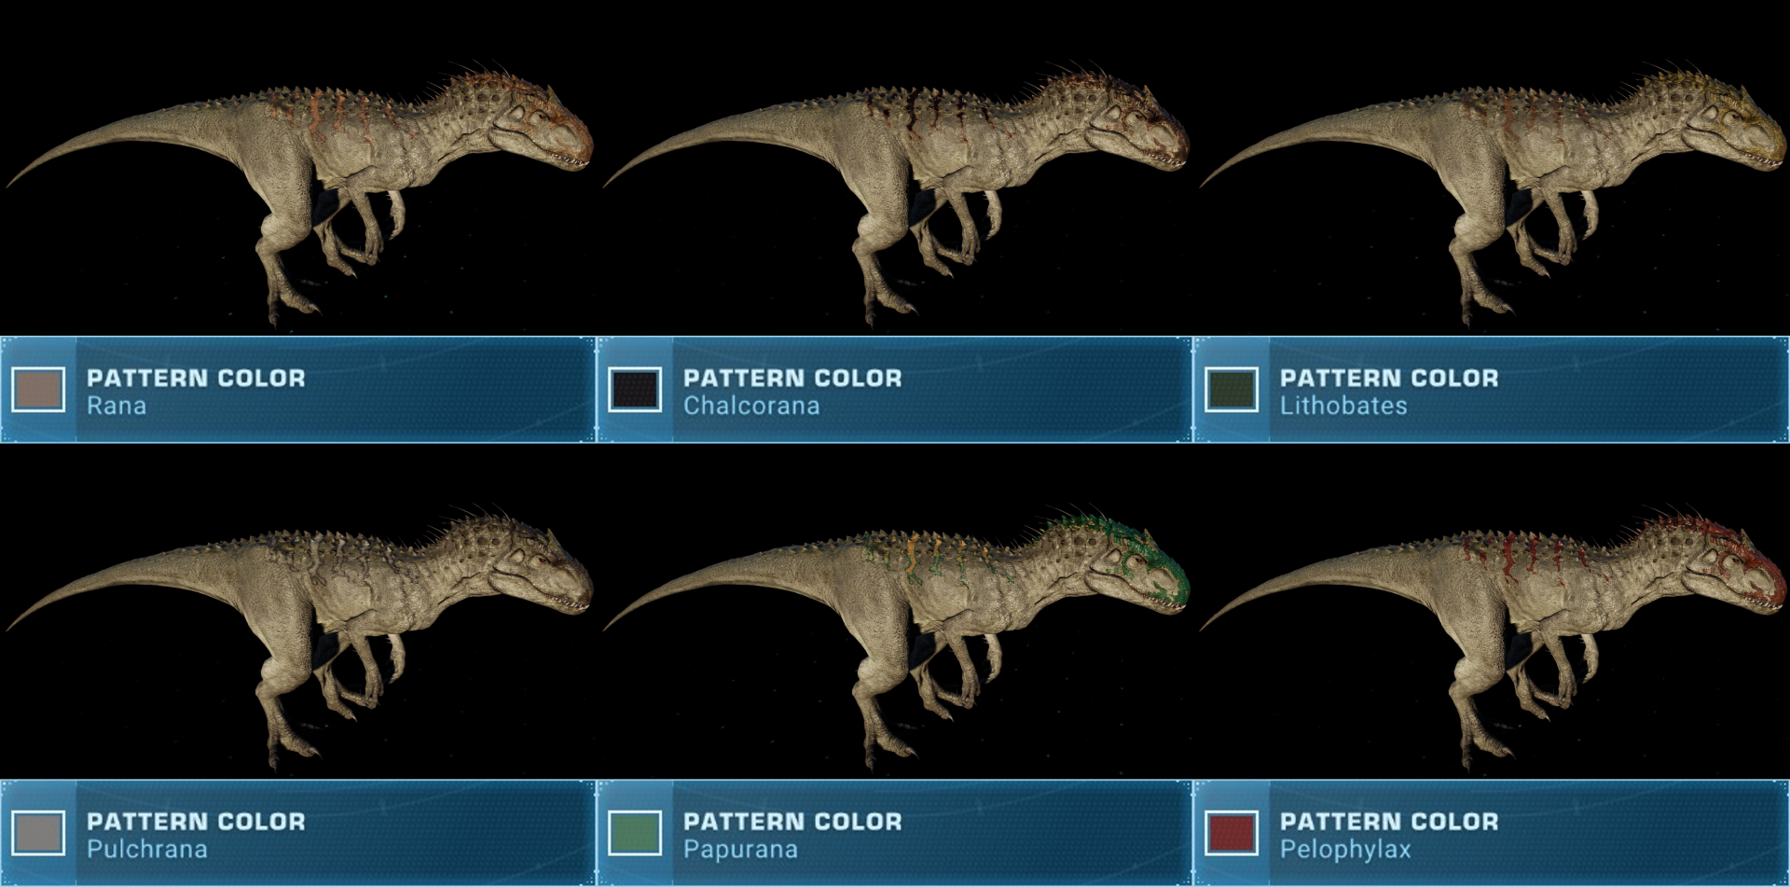Click the 'Papurana' pattern name text
Viewport: 1790px width, 887px height.
(x=740, y=849)
